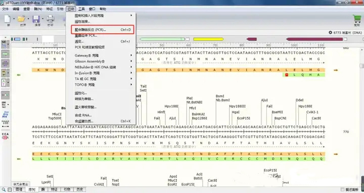364x193 pixels.
Task: Switch to the Map tab at bottom
Action: 19,189
